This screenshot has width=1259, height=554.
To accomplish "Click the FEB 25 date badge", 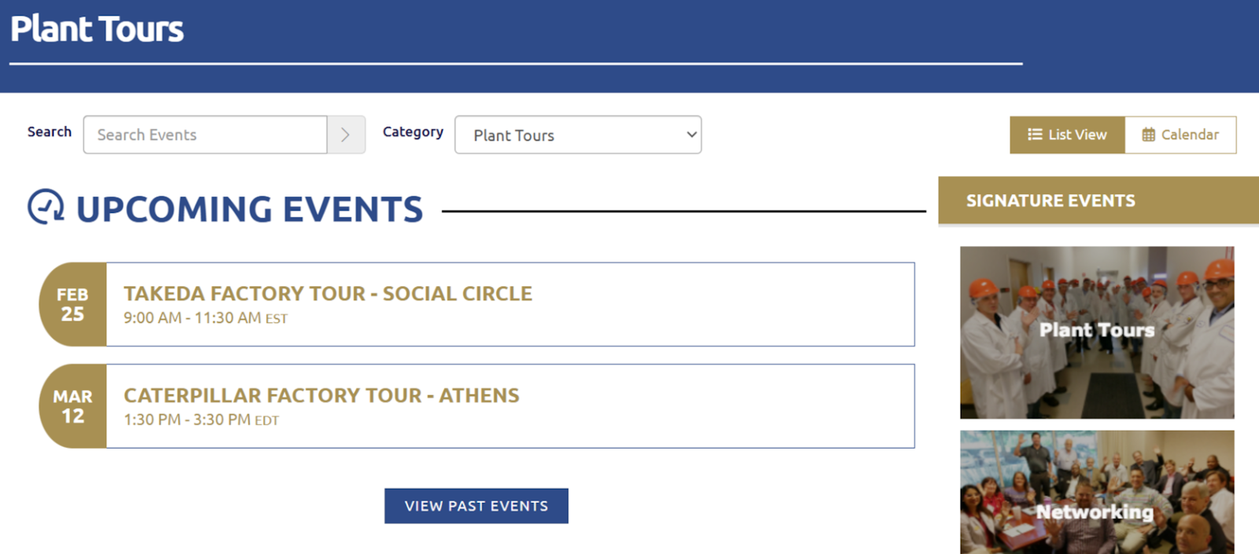I will coord(72,305).
